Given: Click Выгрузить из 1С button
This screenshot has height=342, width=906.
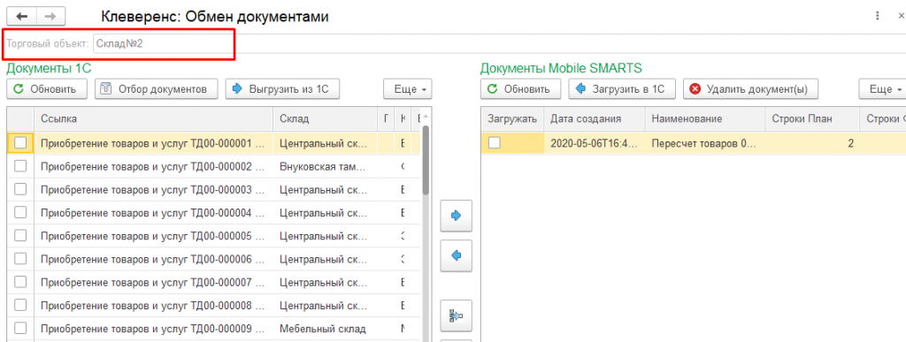Looking at the screenshot, I should pyautogui.click(x=282, y=89).
